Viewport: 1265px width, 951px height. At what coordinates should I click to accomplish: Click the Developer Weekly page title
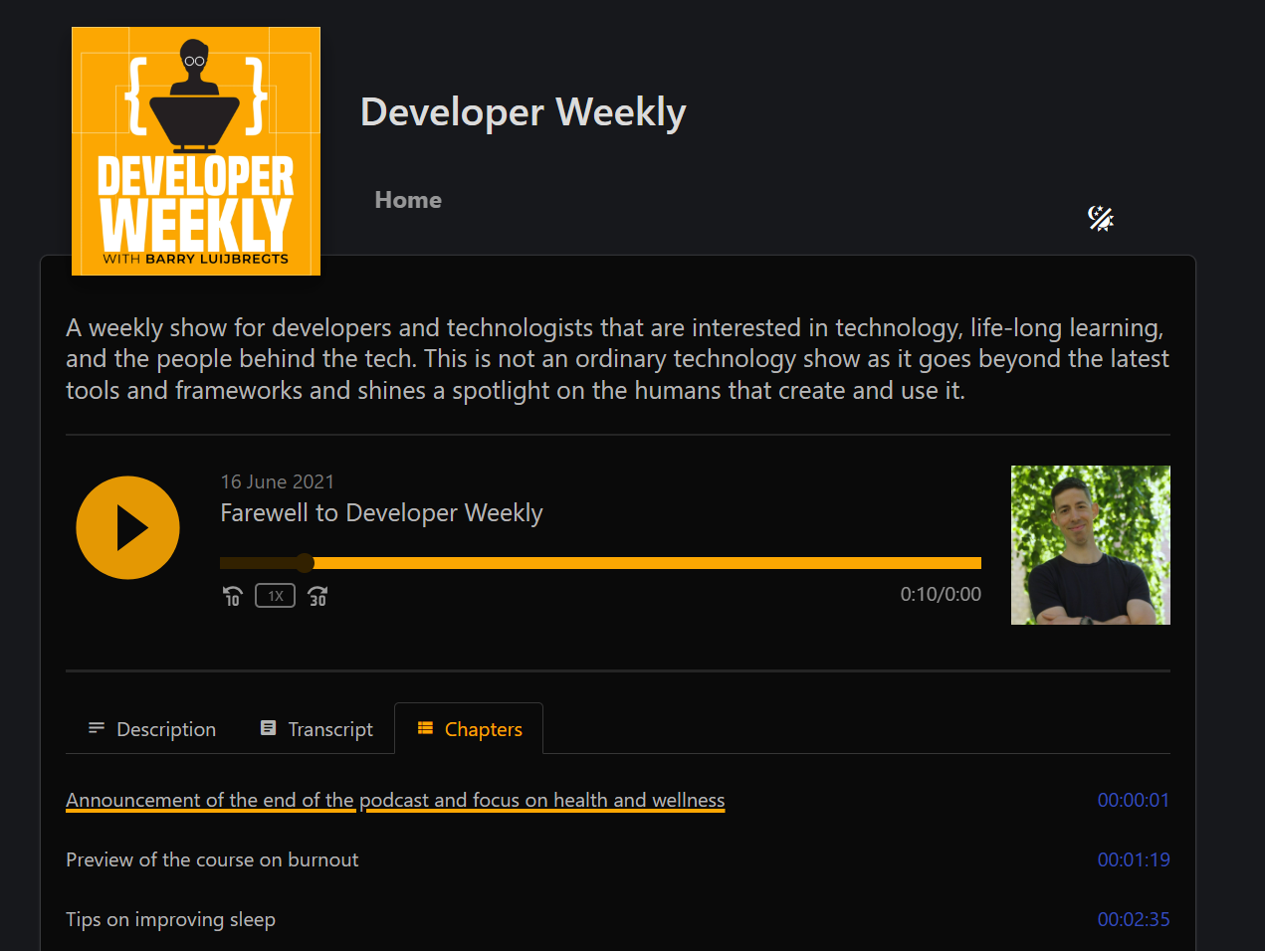pyautogui.click(x=524, y=112)
